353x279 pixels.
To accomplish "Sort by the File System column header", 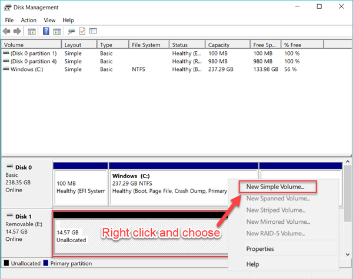I will [x=146, y=45].
